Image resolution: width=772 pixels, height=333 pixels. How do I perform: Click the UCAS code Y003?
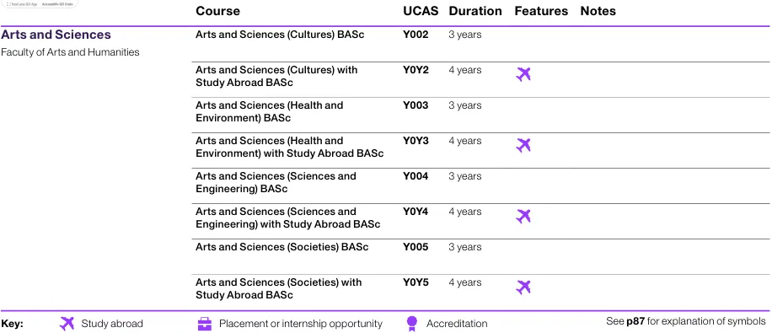point(415,105)
